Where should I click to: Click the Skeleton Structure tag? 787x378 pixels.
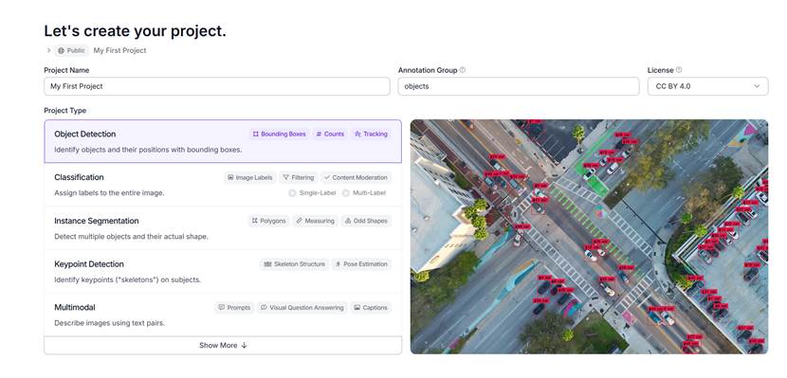tap(294, 264)
